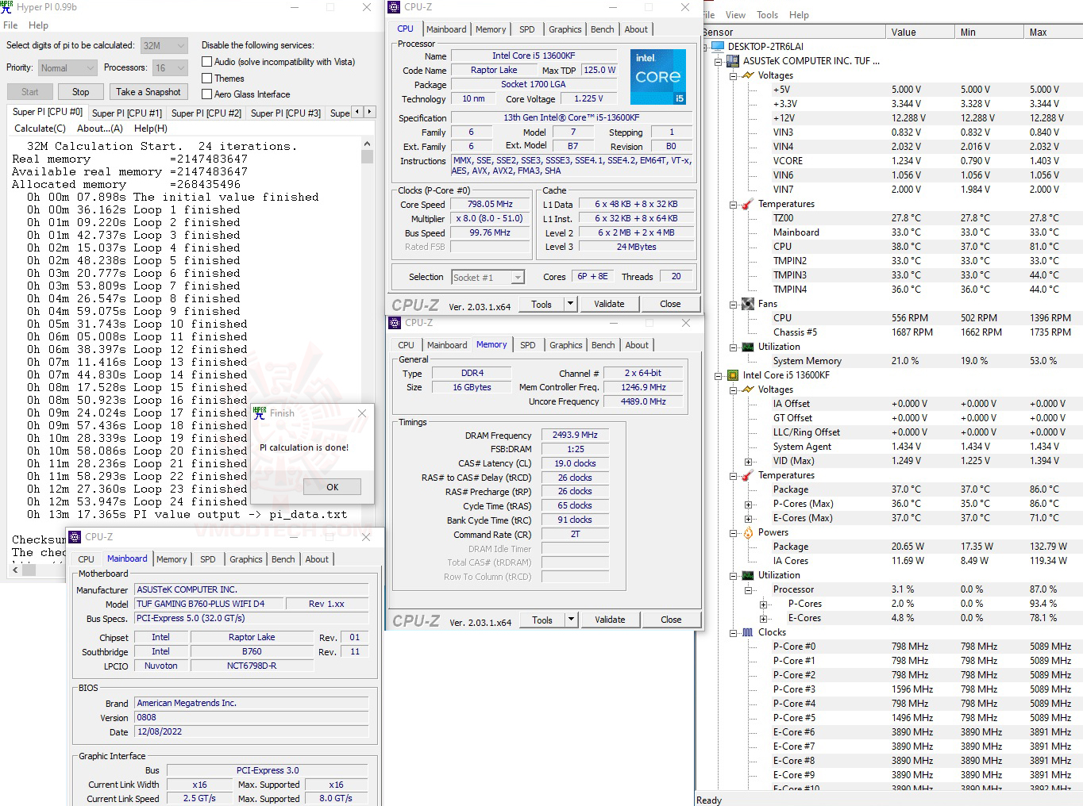Click Close button in CPU-Z CPU window

(670, 304)
